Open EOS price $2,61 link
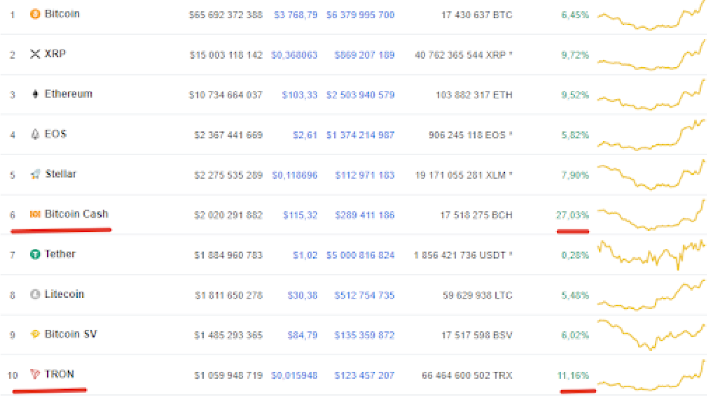Image resolution: width=707 pixels, height=397 pixels. click(x=305, y=135)
